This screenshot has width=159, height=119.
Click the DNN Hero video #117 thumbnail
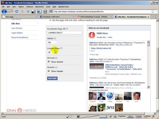tap(97, 66)
